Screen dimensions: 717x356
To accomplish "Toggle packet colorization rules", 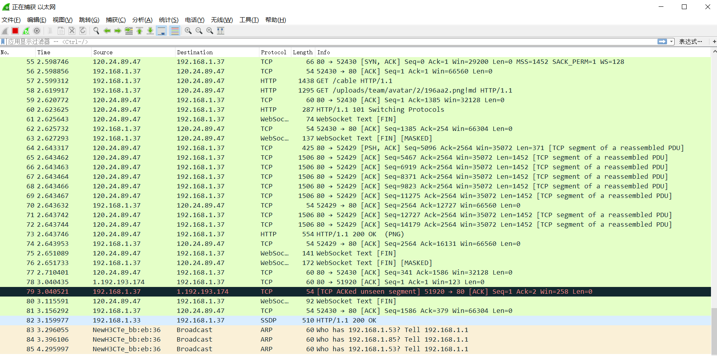I will pyautogui.click(x=175, y=31).
